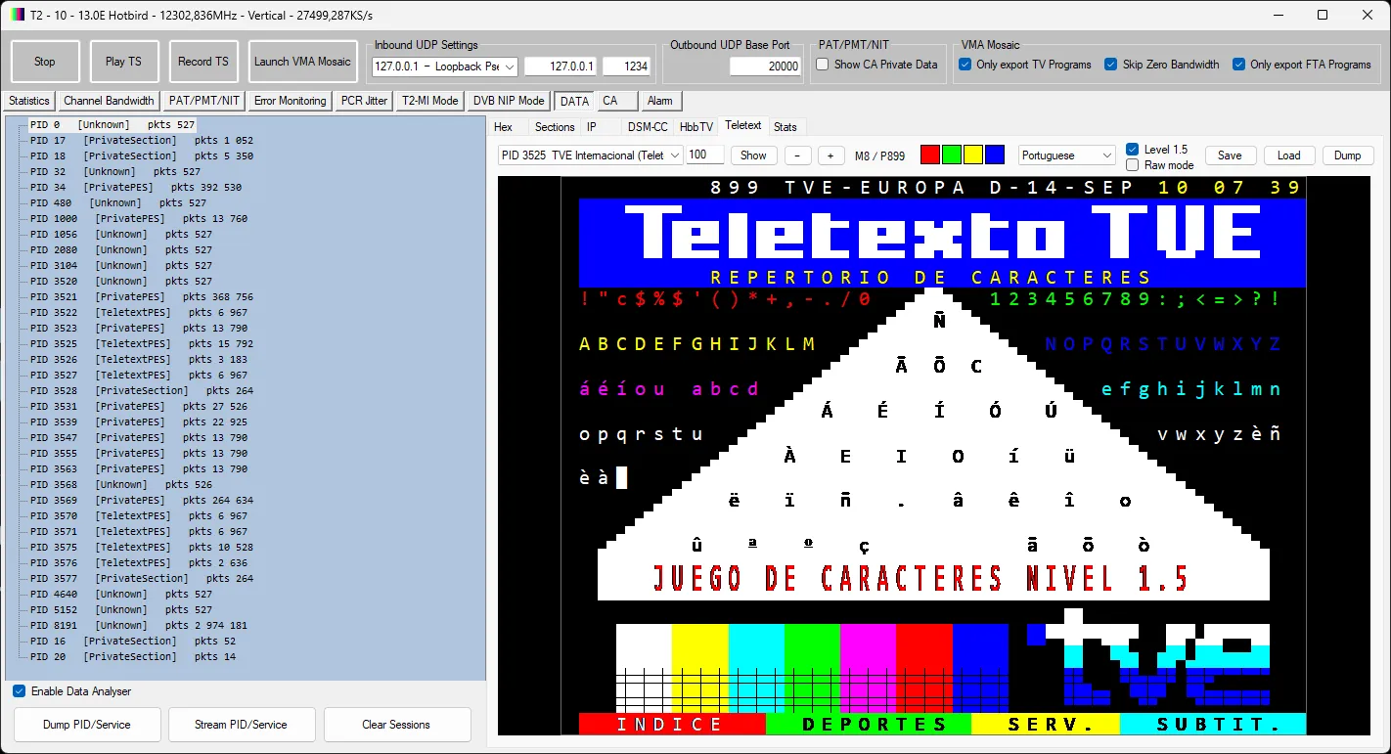Image resolution: width=1391 pixels, height=754 pixels.
Task: Click the inbound UDP port field 1234
Action: tap(627, 67)
